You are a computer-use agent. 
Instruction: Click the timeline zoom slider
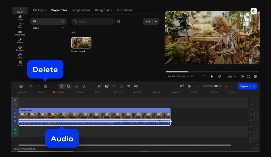[x=212, y=86]
